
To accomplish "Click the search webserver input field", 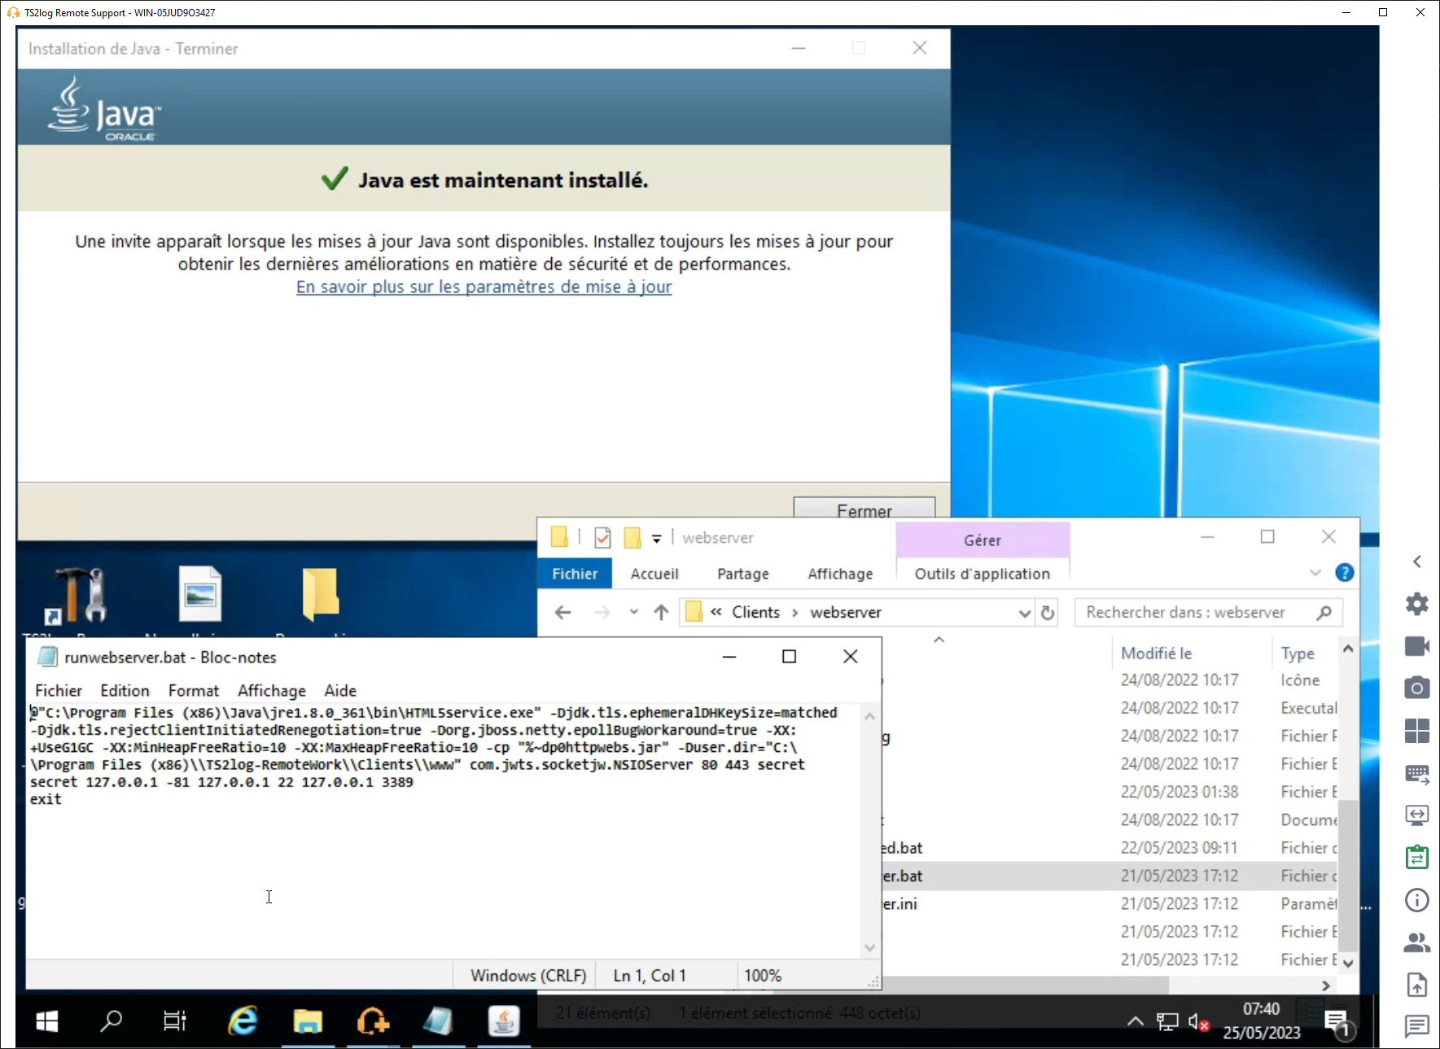I will tap(1208, 613).
